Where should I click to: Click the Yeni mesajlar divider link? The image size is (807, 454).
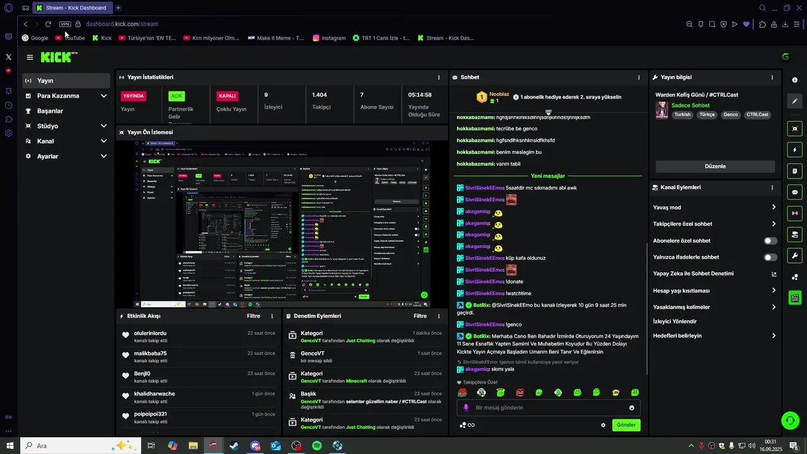[548, 176]
